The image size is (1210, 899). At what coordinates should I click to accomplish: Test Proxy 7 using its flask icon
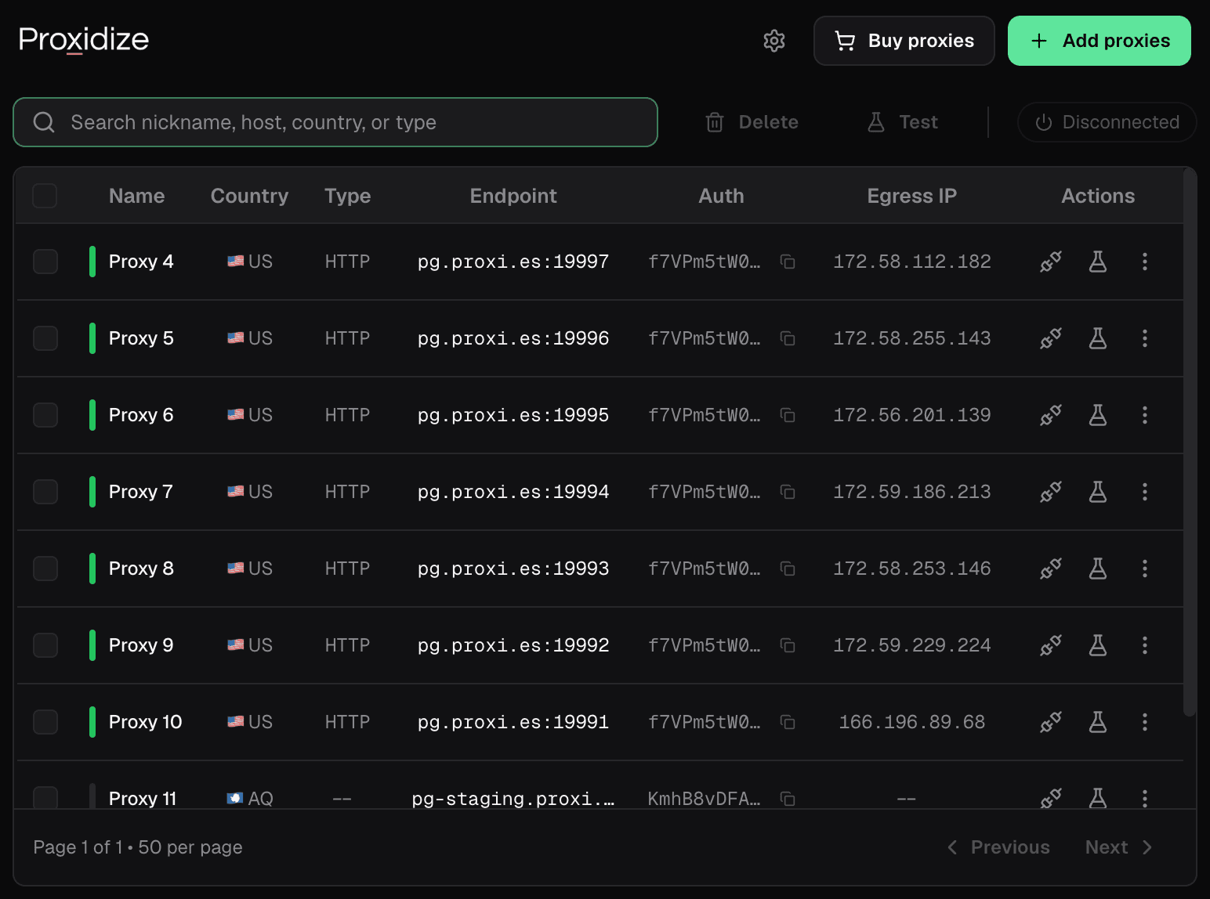click(1098, 492)
